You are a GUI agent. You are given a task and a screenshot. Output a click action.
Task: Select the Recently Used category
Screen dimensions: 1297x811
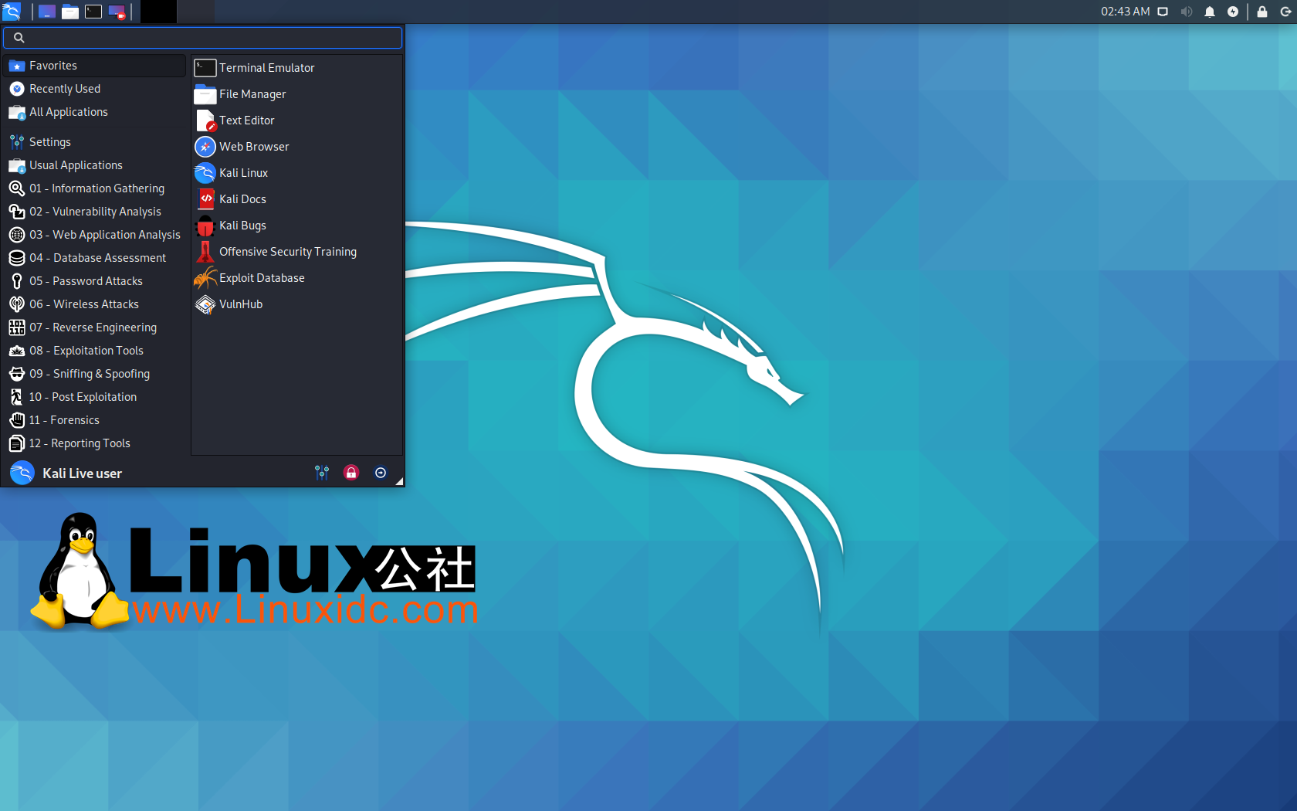pos(95,89)
